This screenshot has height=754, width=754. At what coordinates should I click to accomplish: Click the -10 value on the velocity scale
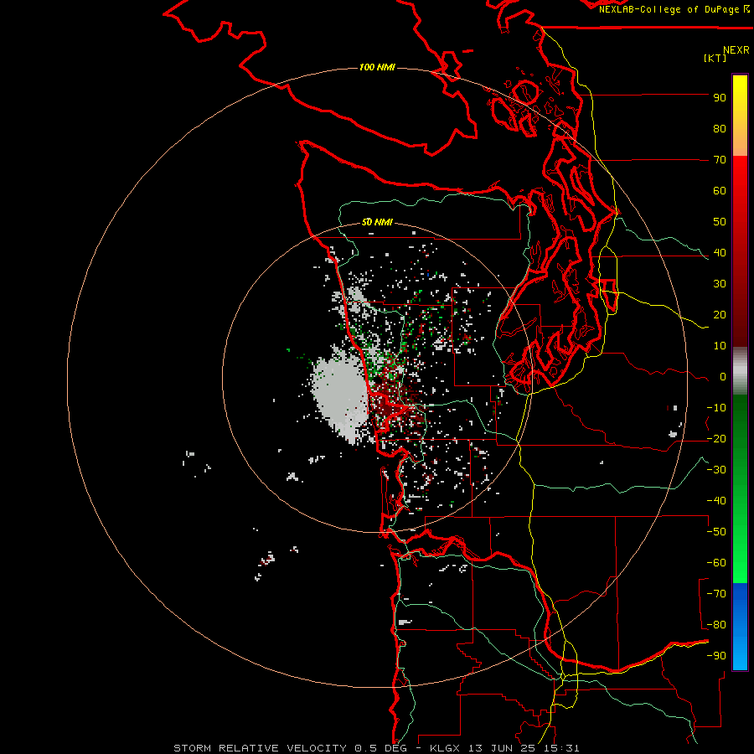[x=716, y=408]
